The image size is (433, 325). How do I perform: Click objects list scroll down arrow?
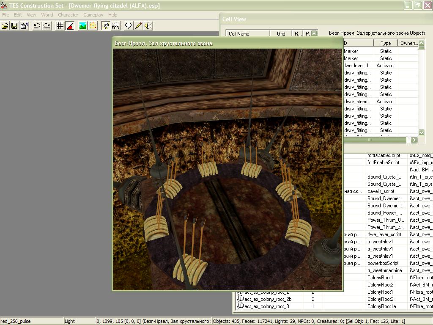[422, 132]
